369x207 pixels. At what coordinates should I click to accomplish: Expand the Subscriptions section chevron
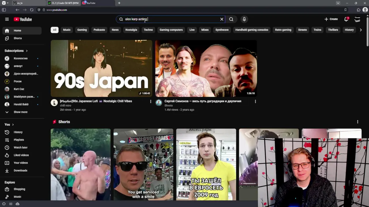coord(27,51)
